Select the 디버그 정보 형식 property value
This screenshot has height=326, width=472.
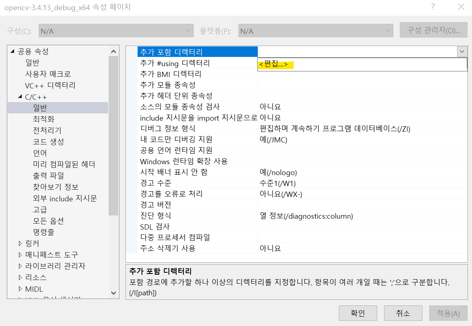pyautogui.click(x=335, y=129)
